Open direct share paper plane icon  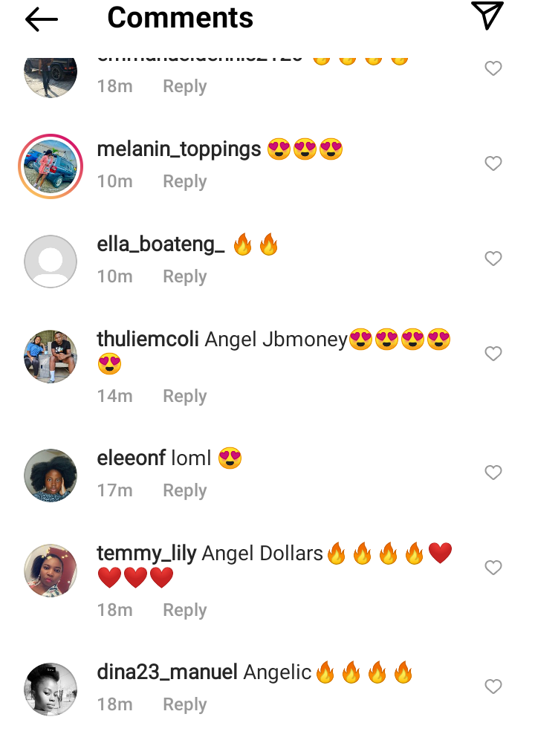pos(487,16)
